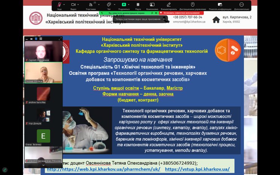Viewport: 280px width, 175px height.
Task: Show more participants with down chevron
Action: (43, 165)
